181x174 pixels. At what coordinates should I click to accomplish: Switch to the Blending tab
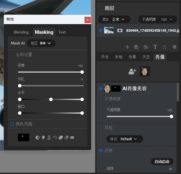21,32
